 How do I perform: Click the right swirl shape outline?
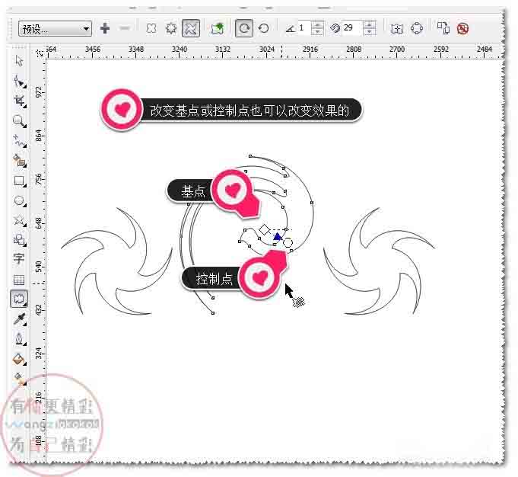379,261
